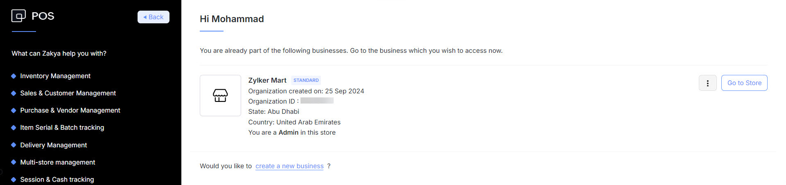
Task: Select Purchase & Vendor Management item
Action: pos(70,111)
